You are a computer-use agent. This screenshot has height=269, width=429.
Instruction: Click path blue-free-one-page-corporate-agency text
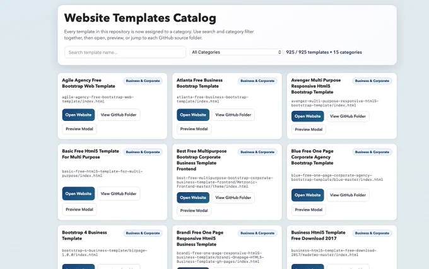tap(337, 178)
